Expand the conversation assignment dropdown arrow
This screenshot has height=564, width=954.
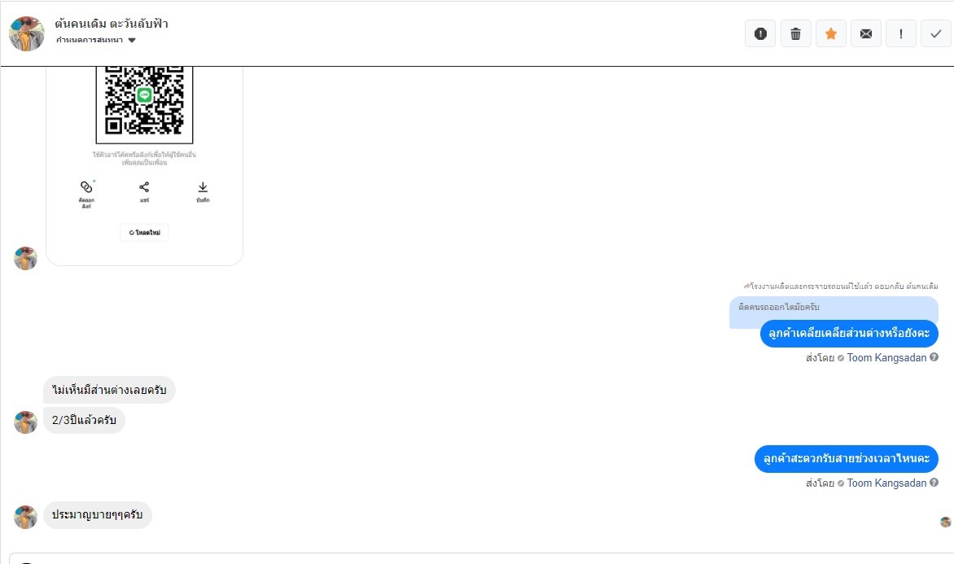pyautogui.click(x=132, y=40)
